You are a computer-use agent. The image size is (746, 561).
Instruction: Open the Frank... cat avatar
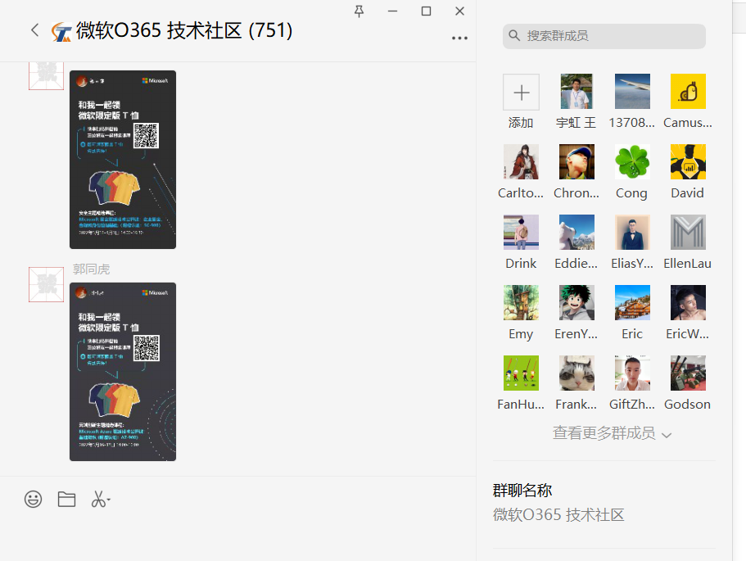click(x=576, y=373)
